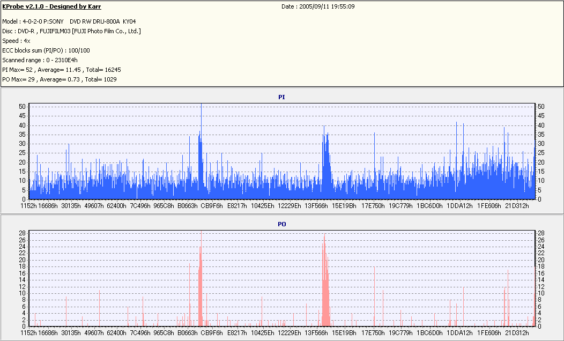The height and width of the screenshot is (341, 564).
Task: Click "10425Eh" label under the PI chart
Action: tap(262, 206)
